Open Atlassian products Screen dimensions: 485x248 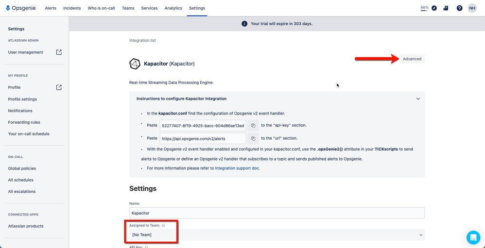[x=26, y=226]
